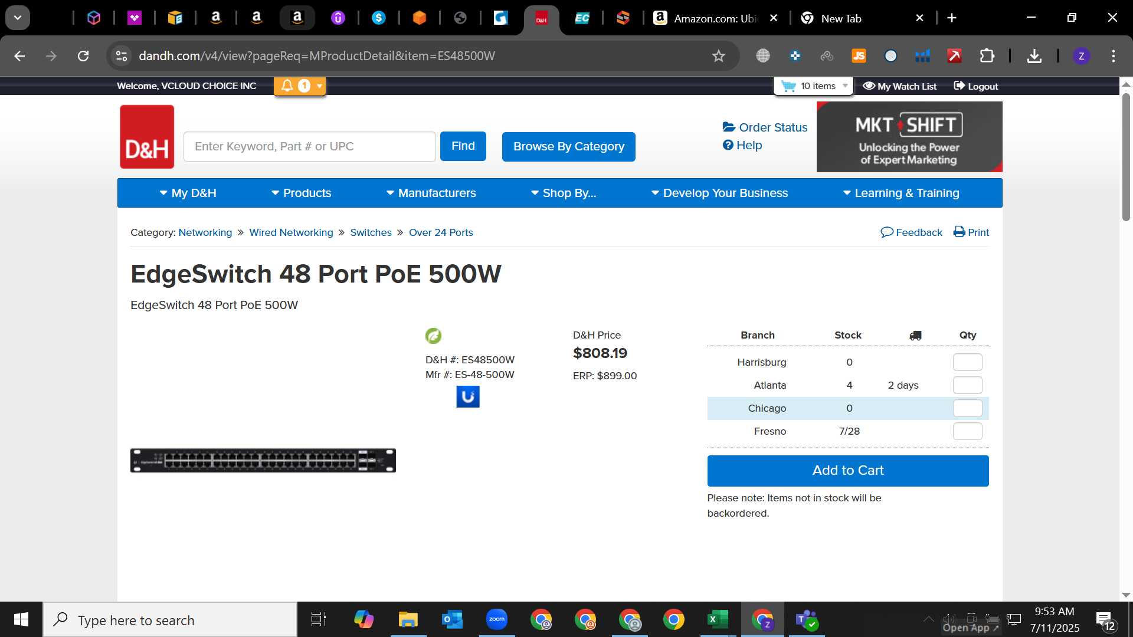This screenshot has height=637, width=1133.
Task: Click the D&H logo
Action: (147, 137)
